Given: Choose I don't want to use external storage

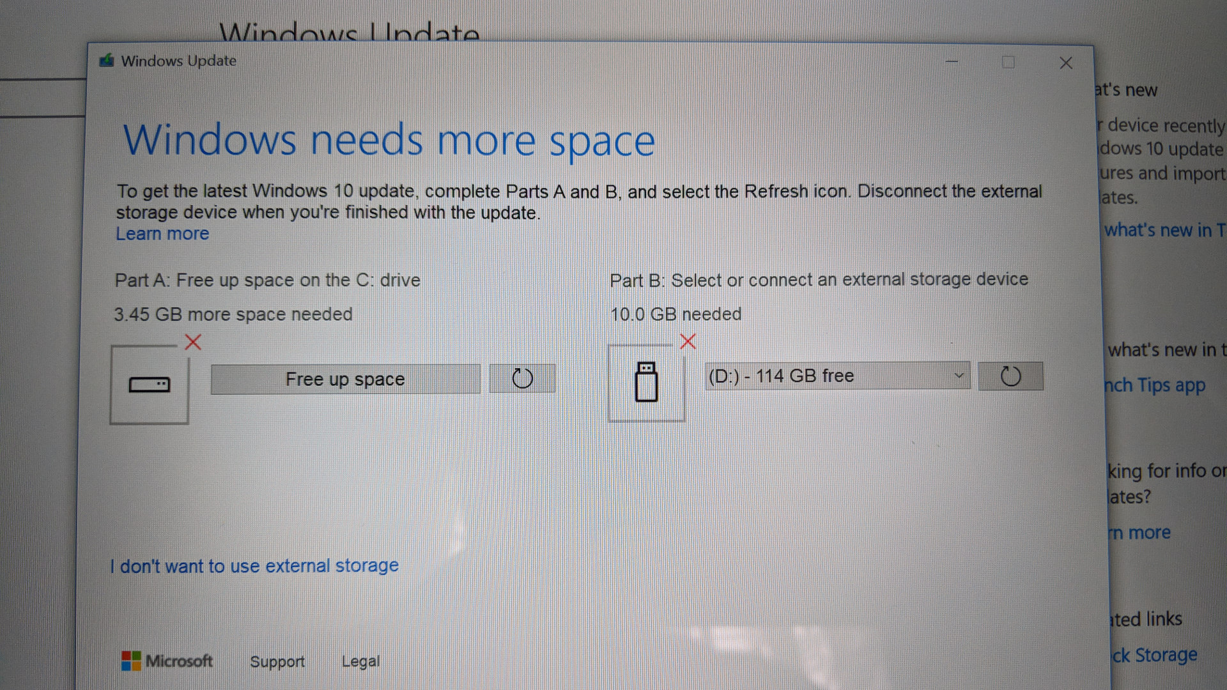Looking at the screenshot, I should 254,566.
